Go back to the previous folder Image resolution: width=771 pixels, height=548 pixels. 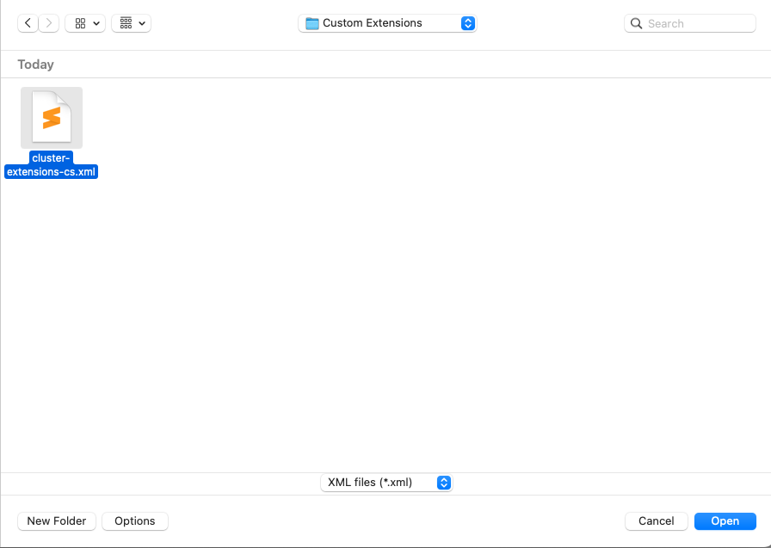click(28, 23)
